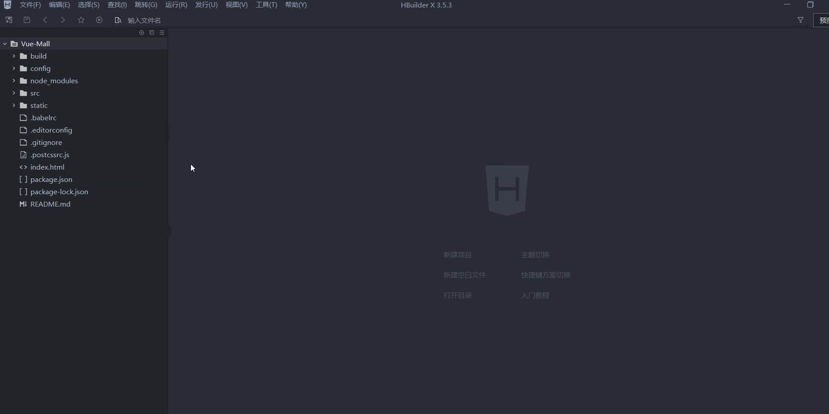Viewport: 829px width, 414px height.
Task: Click the file search icon
Action: click(x=118, y=20)
